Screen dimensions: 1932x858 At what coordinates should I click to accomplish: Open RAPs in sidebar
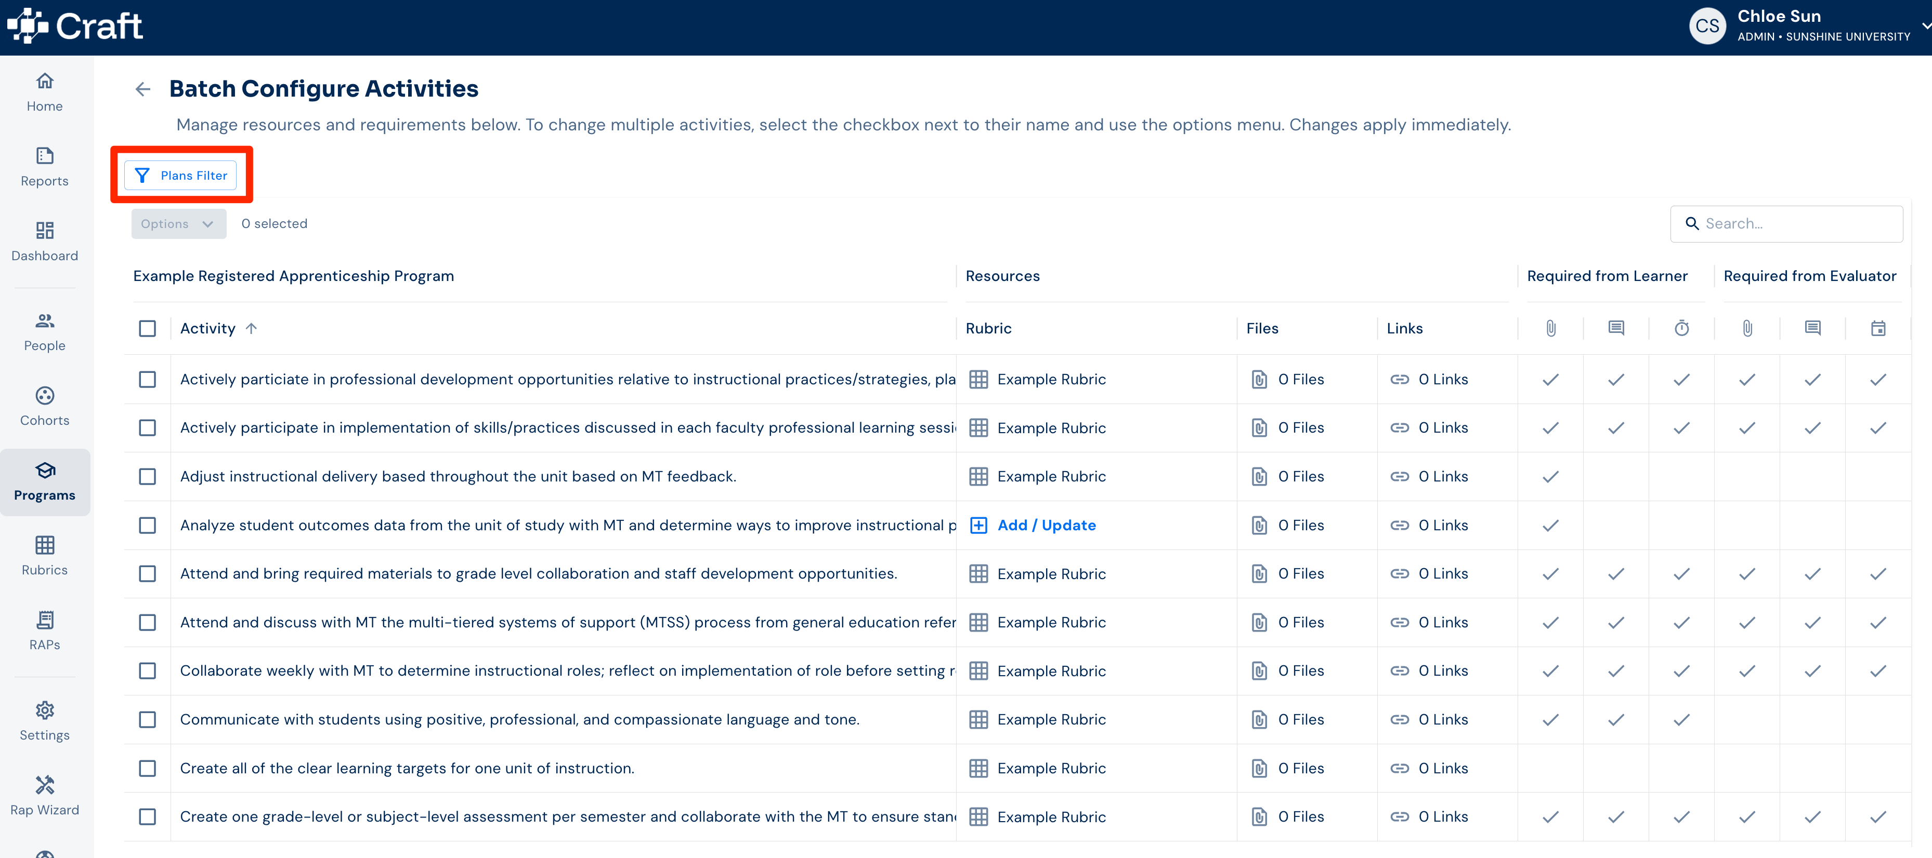click(45, 631)
